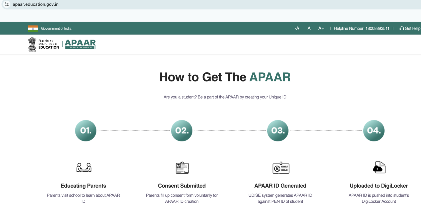
Task: Select the Educating Parents illustration icon
Action: pos(83,167)
